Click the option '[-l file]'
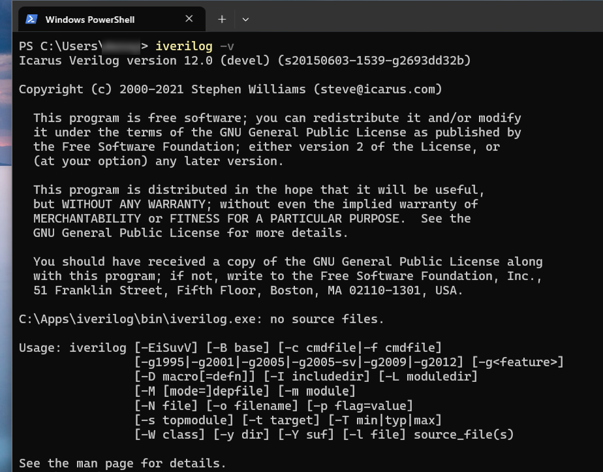This screenshot has width=603, height=472. point(374,435)
